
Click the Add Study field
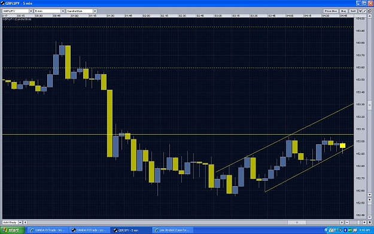[10, 222]
